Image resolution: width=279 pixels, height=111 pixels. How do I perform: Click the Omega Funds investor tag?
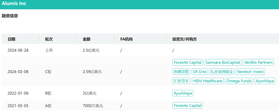point(239,81)
